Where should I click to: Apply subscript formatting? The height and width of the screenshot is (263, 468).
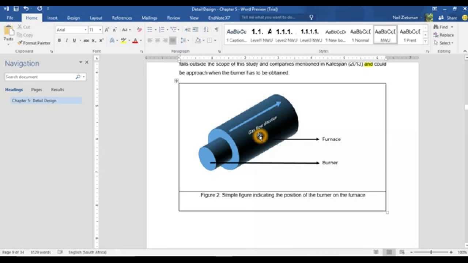[94, 41]
